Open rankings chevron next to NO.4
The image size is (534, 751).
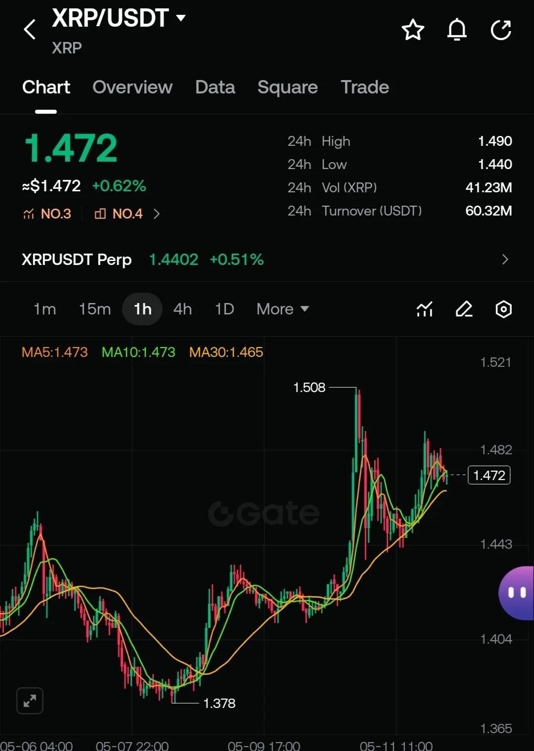pyautogui.click(x=157, y=214)
